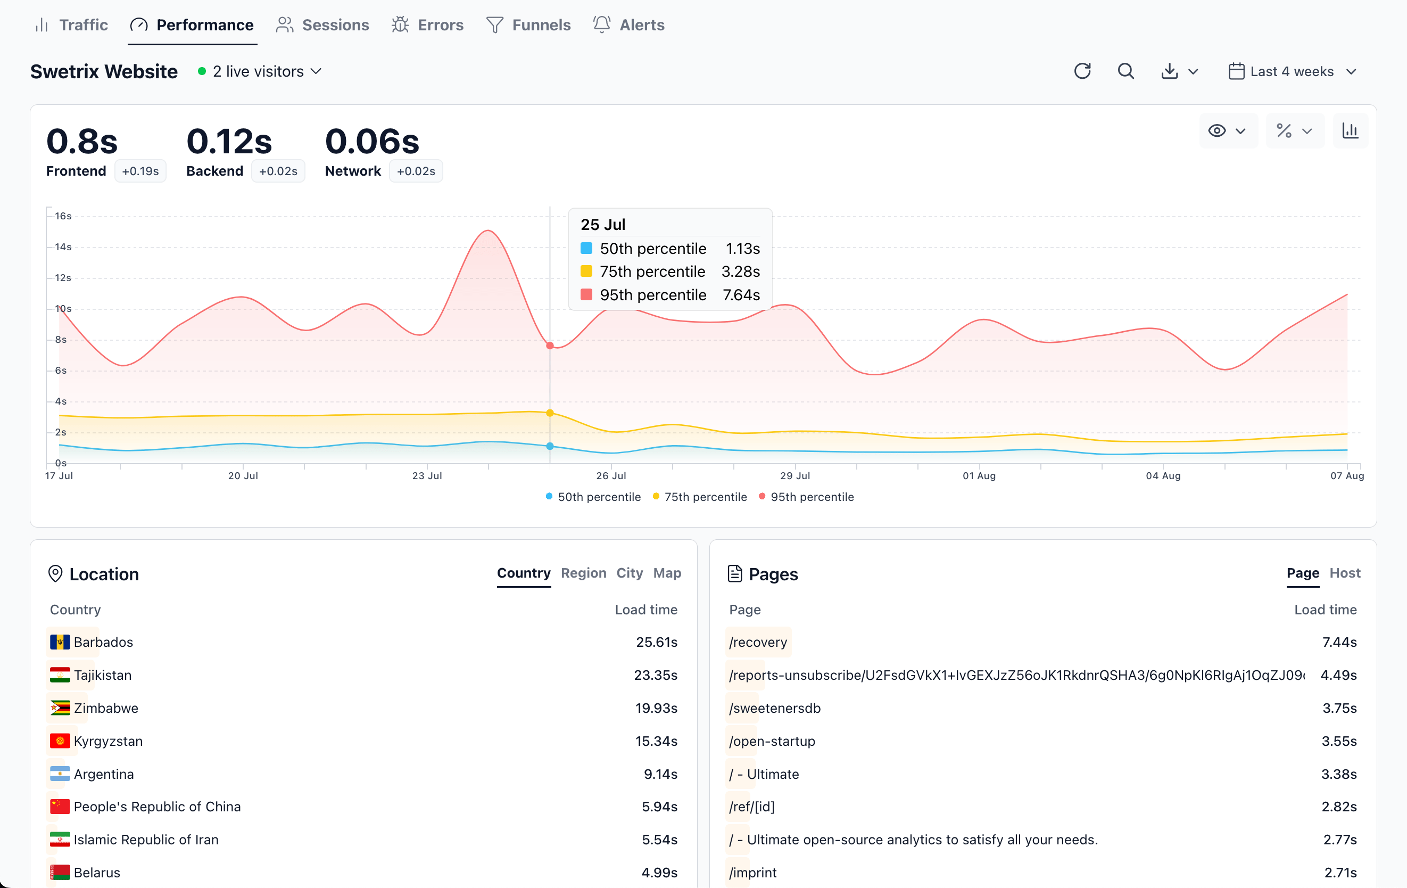Select the Funnels filter icon
The height and width of the screenshot is (888, 1407).
(x=495, y=24)
